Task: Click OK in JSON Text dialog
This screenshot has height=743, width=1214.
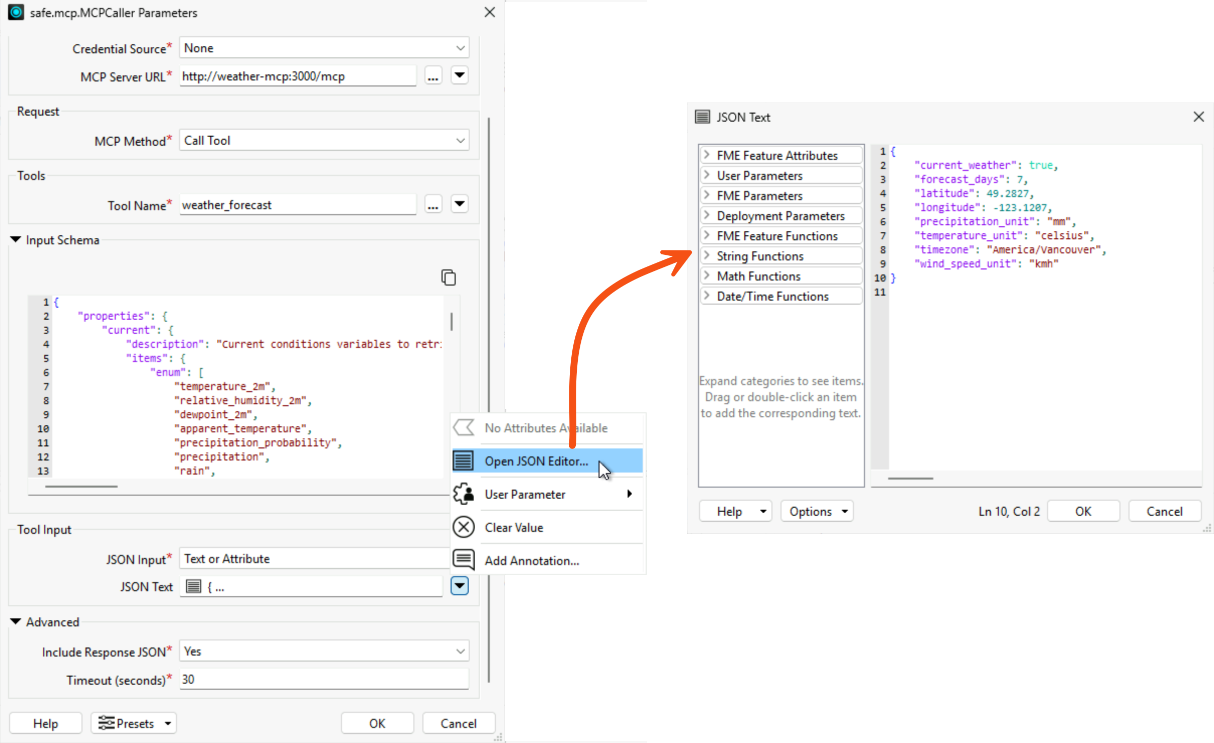Action: 1083,511
